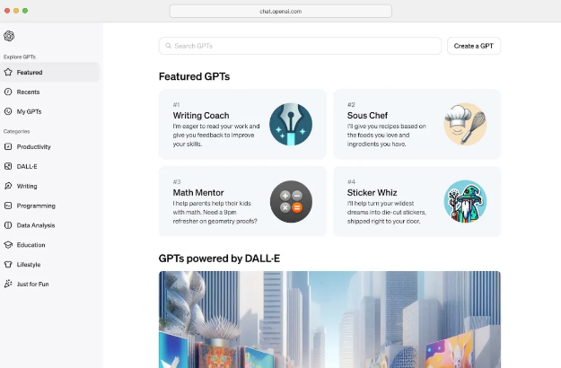Select the Productivity category label
This screenshot has height=368, width=561.
pos(33,146)
